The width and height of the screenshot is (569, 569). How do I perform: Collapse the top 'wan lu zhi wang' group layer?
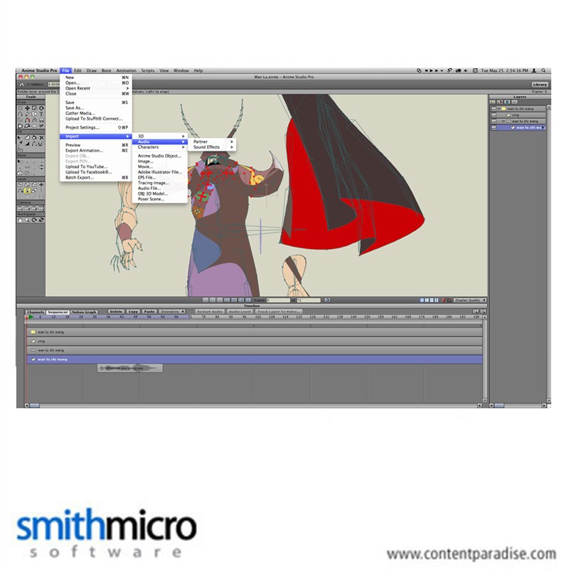click(499, 109)
